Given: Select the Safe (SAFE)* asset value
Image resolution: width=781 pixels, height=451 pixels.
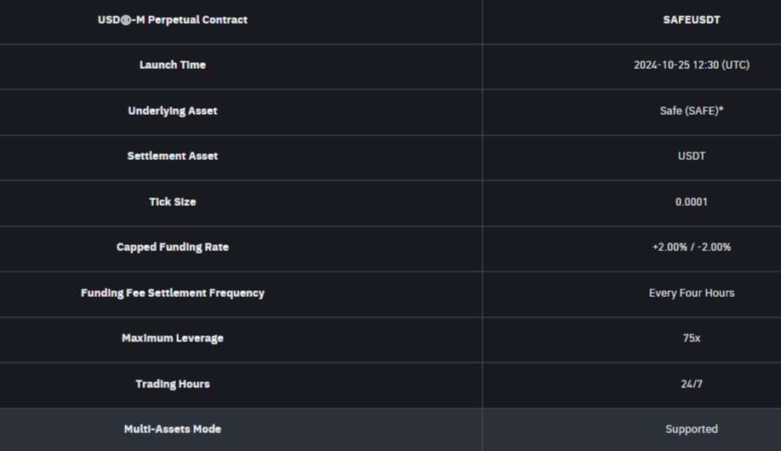Looking at the screenshot, I should click(692, 111).
